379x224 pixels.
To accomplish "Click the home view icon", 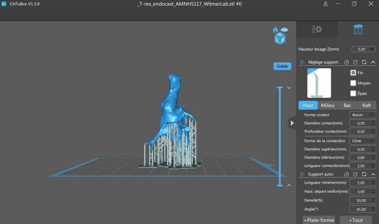I will coord(275,30).
